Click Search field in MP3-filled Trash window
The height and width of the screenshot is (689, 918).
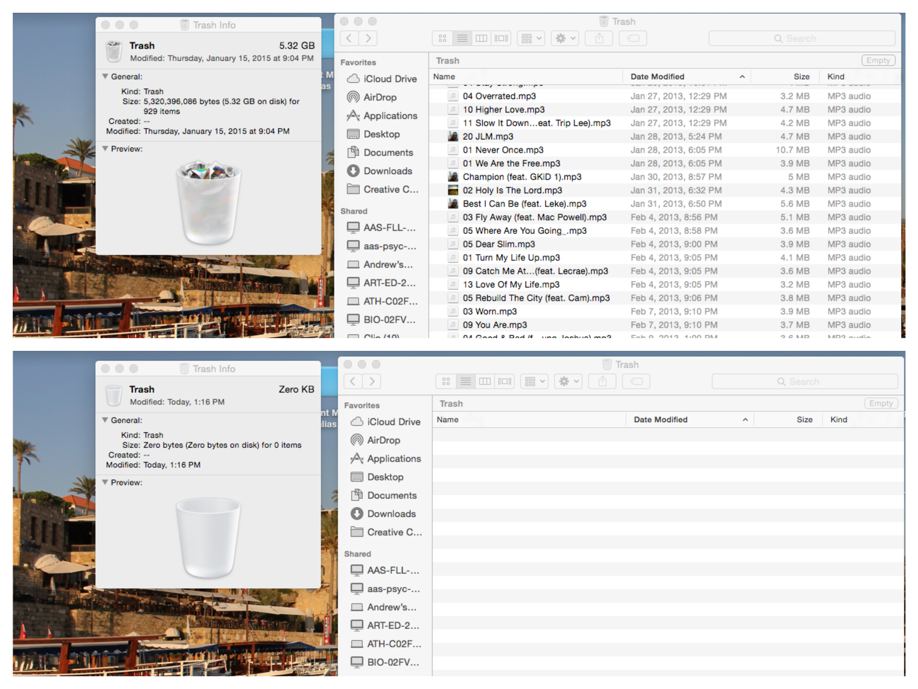pyautogui.click(x=801, y=38)
